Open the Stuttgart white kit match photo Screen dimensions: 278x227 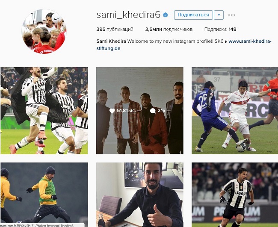coord(235,111)
